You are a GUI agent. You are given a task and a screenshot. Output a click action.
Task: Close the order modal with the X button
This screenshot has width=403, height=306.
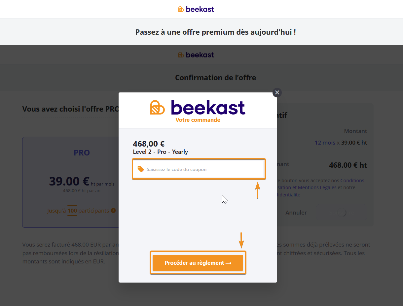[x=277, y=93]
